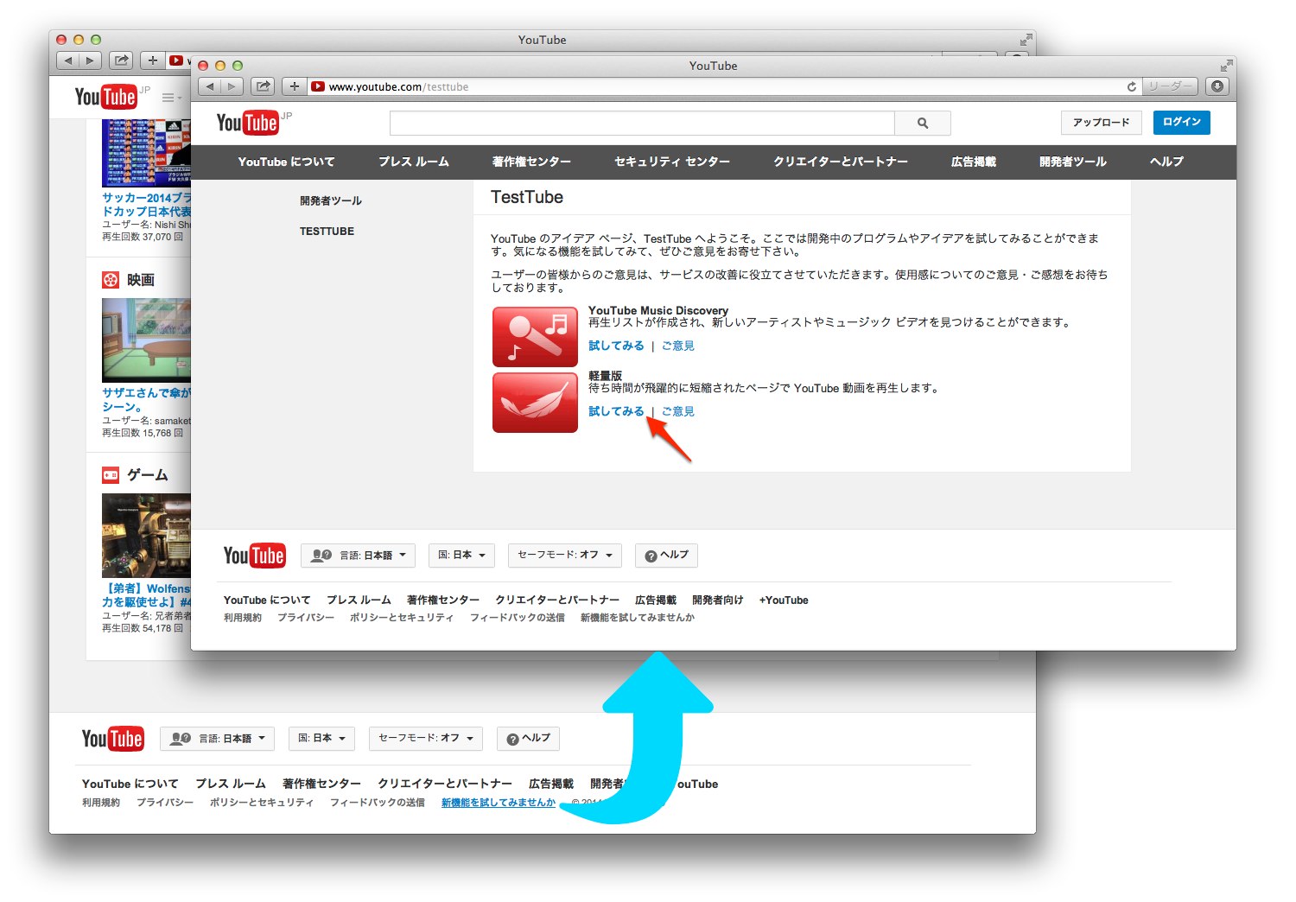Viewport: 1296px width, 902px height.
Task: Click the ヘルプ button in the front footer
Action: pyautogui.click(x=666, y=556)
